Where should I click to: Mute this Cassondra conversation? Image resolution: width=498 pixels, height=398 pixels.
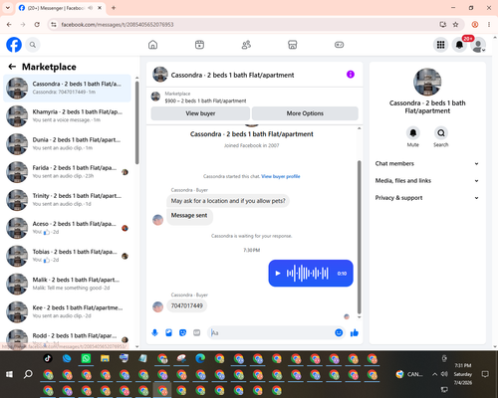[x=413, y=133]
